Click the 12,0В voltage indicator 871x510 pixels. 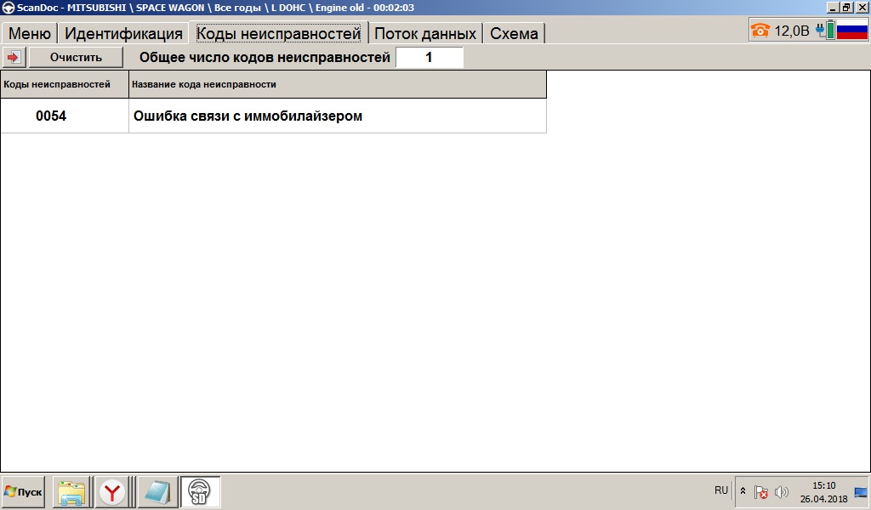(792, 31)
